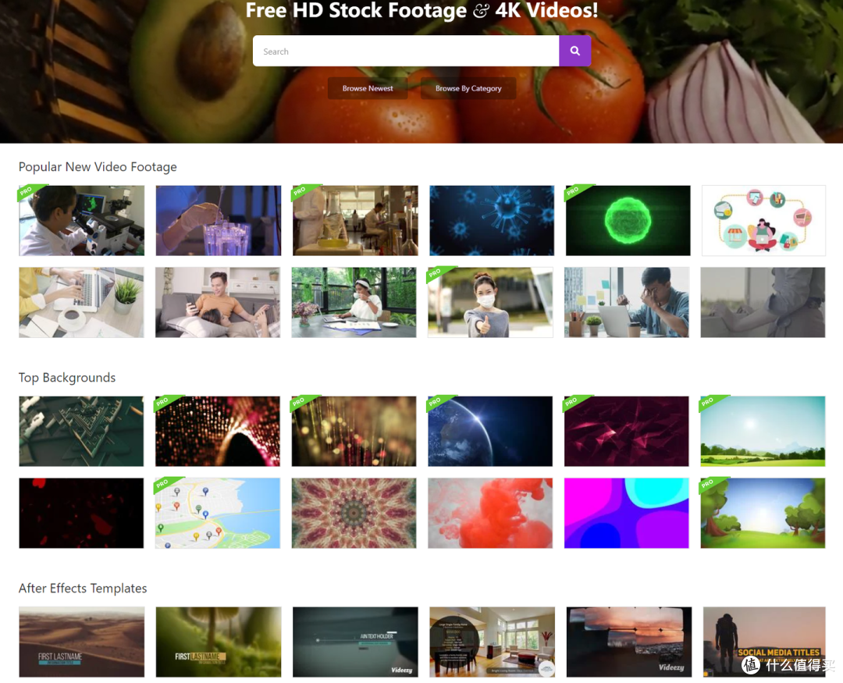Open the green mushroom FIRST LASTNAME template
This screenshot has height=683, width=843.
click(x=219, y=642)
